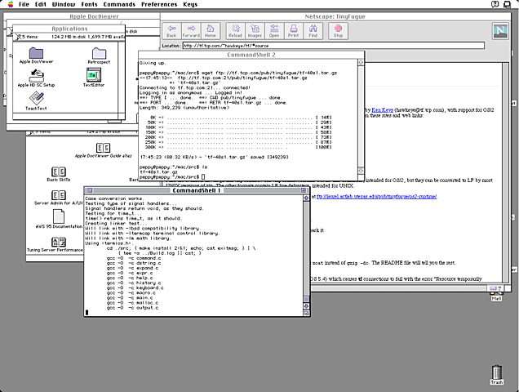Select the AWS 95 Documentation file
This screenshot has width=519, height=392.
59,216
